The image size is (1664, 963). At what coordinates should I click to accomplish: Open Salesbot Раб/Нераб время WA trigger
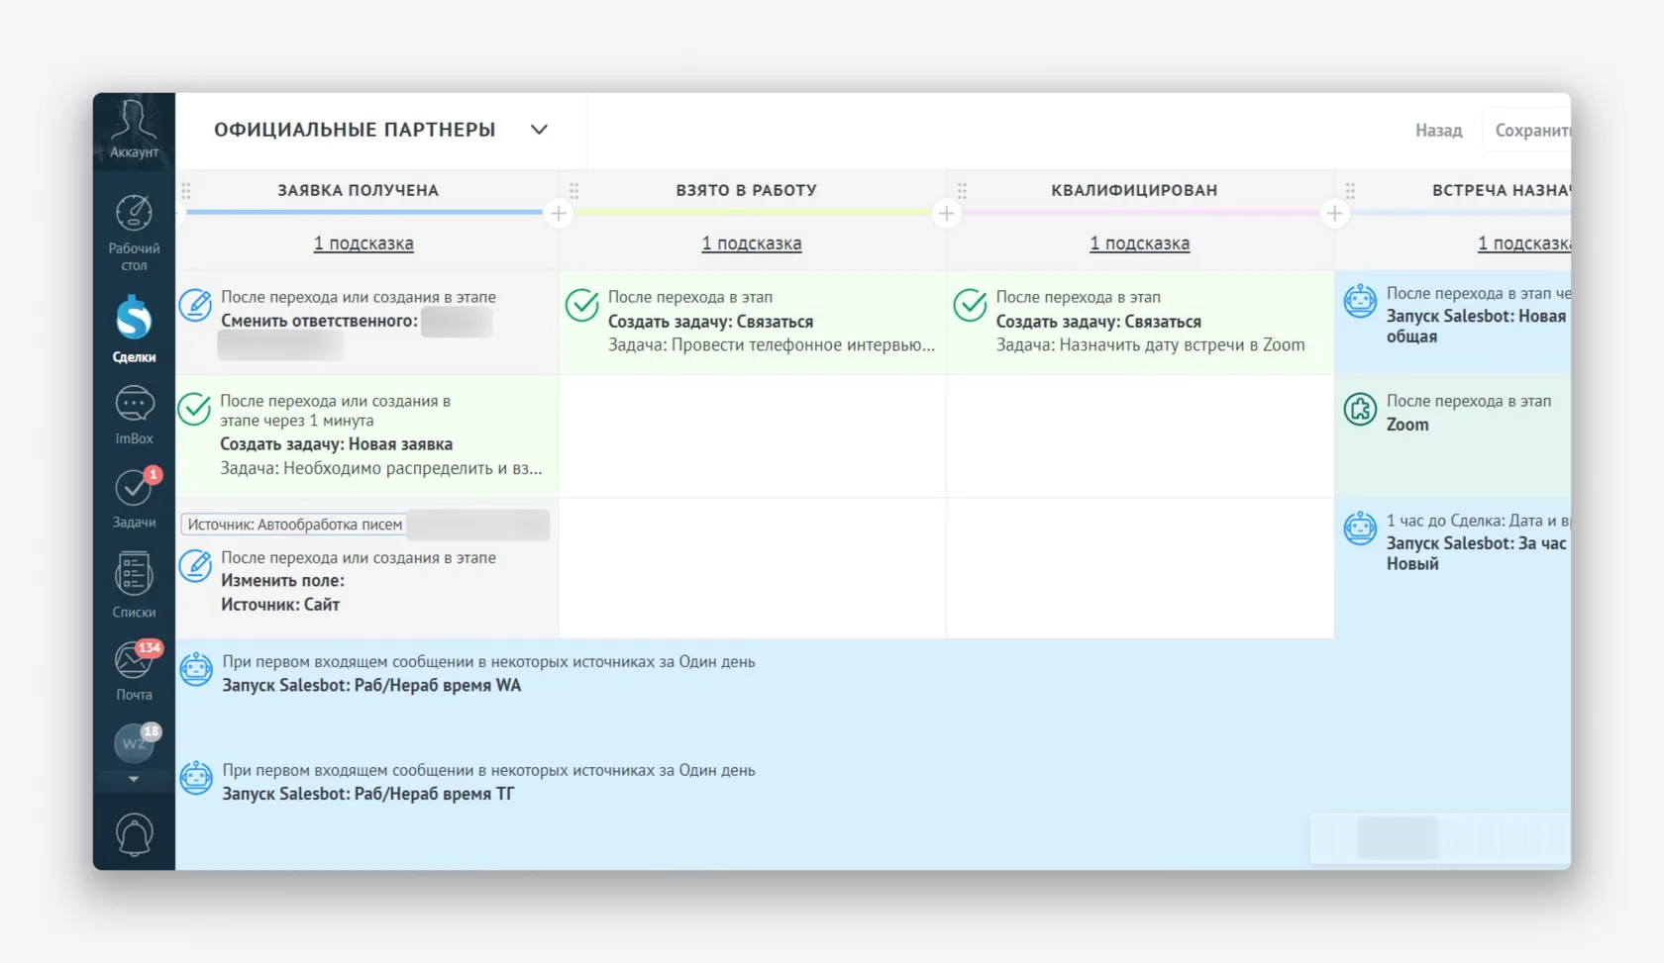click(371, 685)
